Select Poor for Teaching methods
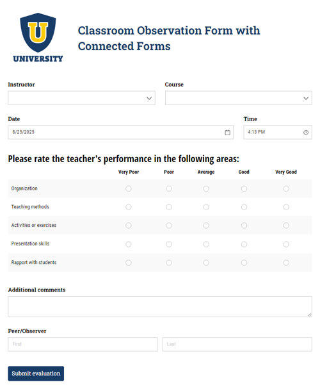The image size is (320, 389). (x=169, y=207)
